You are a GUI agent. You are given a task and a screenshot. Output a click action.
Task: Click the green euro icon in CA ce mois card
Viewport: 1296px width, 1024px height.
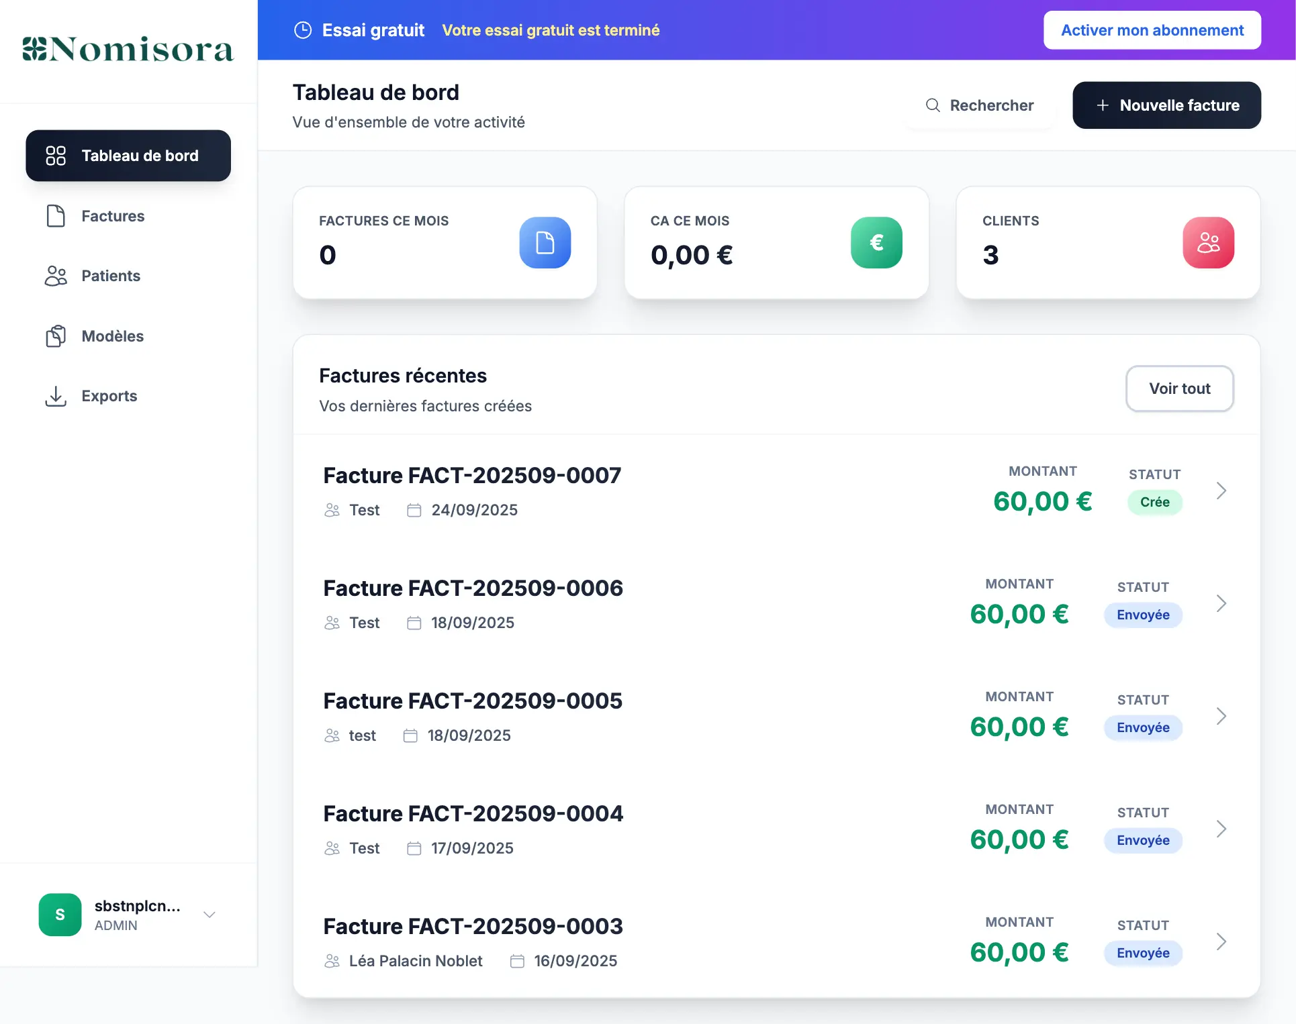(x=876, y=242)
